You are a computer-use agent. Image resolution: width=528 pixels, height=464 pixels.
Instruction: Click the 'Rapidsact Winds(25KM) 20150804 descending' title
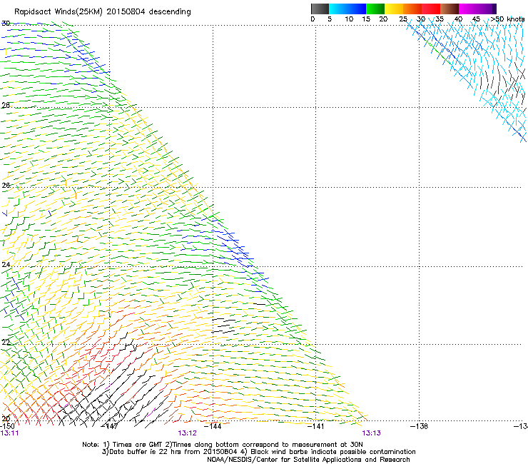[102, 12]
